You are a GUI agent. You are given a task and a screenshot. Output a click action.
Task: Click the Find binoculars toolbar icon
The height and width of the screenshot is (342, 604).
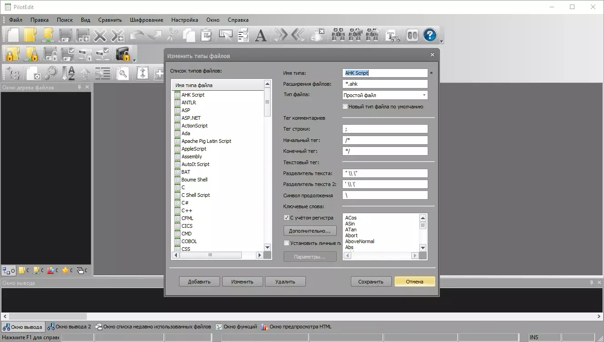pyautogui.click(x=338, y=35)
